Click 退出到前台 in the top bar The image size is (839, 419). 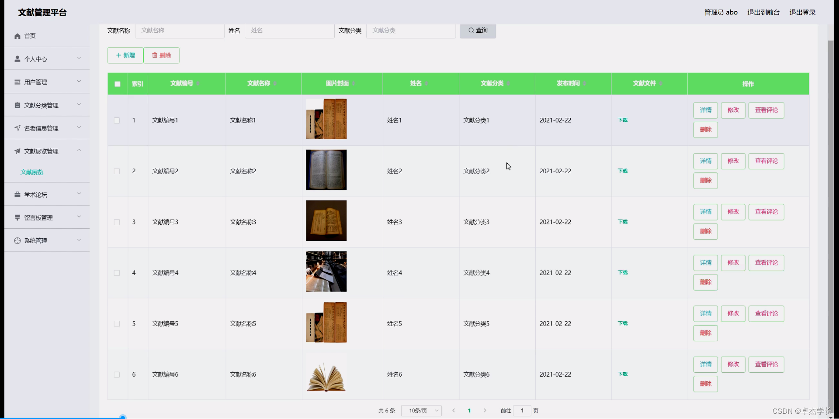click(x=763, y=12)
